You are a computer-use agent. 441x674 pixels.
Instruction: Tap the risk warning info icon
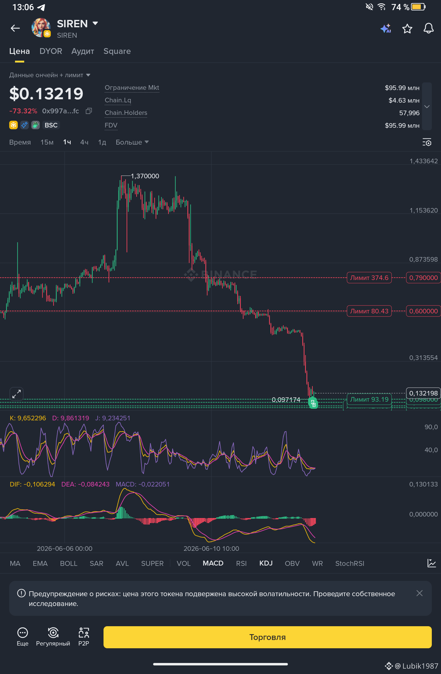(21, 593)
